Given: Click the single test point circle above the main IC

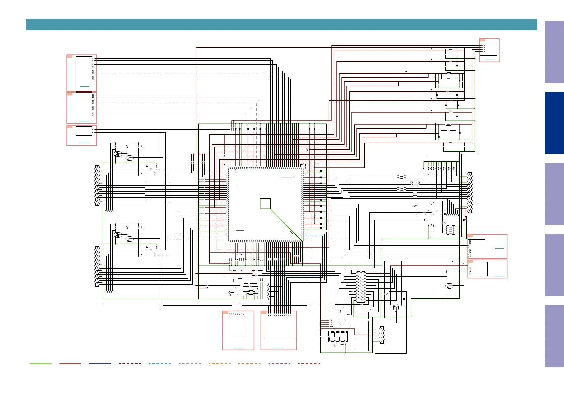Looking at the screenshot, I should (318, 164).
